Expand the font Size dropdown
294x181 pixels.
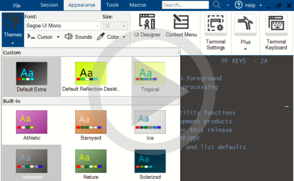[x=124, y=26]
